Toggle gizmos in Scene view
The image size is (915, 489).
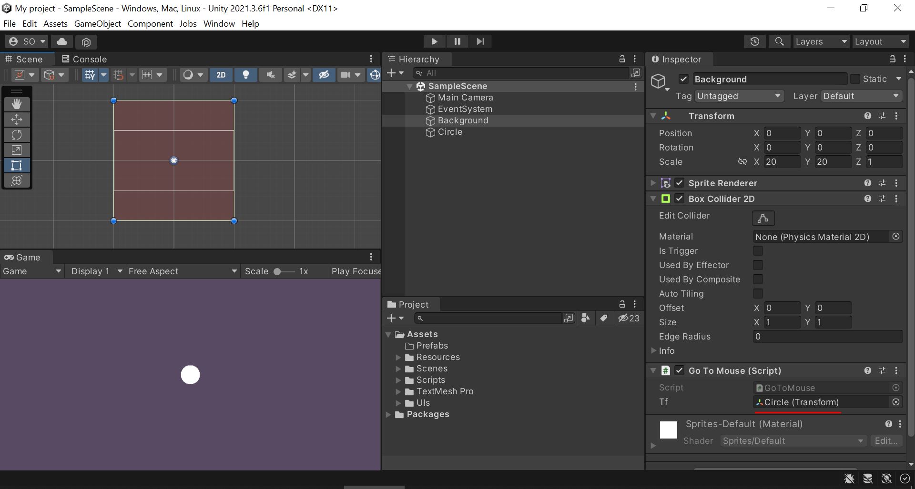(x=375, y=75)
